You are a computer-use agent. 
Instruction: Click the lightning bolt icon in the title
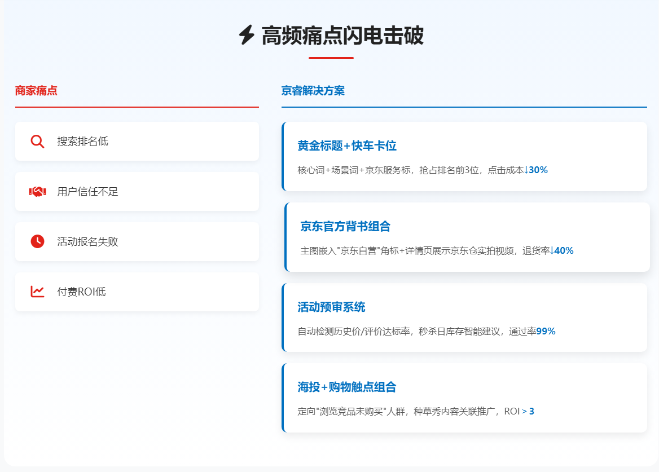[x=247, y=36]
